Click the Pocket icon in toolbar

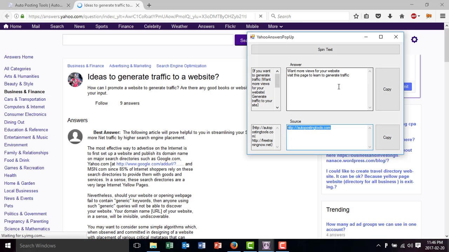coord(378,16)
